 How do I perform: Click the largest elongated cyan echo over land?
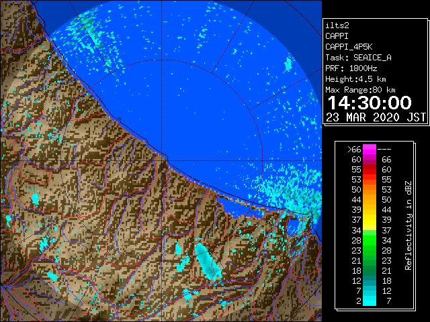click(208, 261)
